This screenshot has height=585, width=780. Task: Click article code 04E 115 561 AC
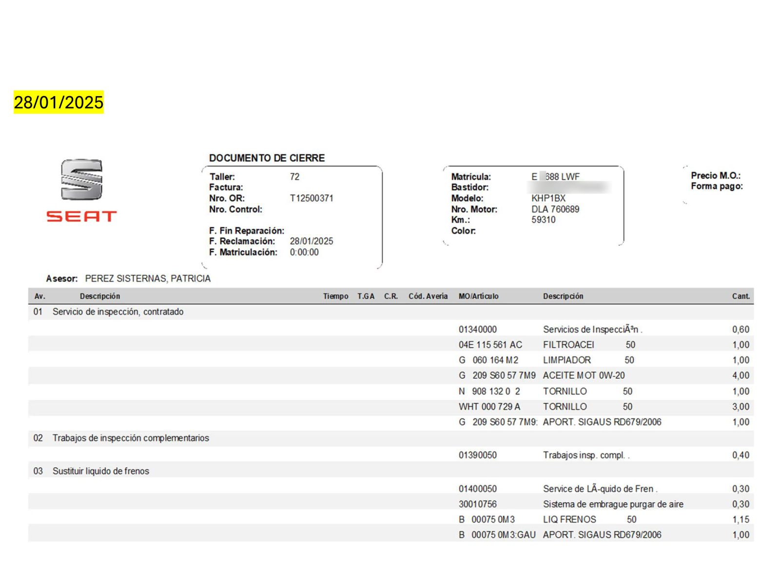coord(490,345)
